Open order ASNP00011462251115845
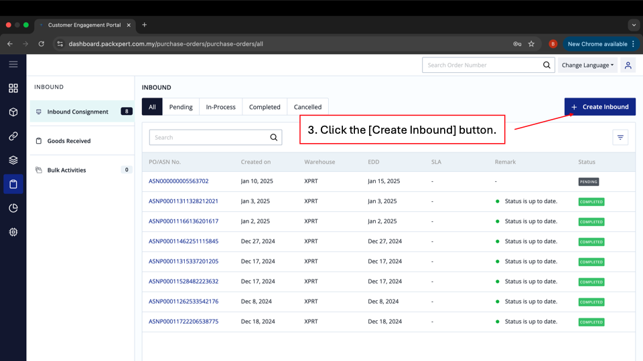Image resolution: width=643 pixels, height=361 pixels. point(184,241)
